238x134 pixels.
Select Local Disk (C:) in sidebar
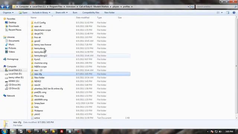pos(15,70)
